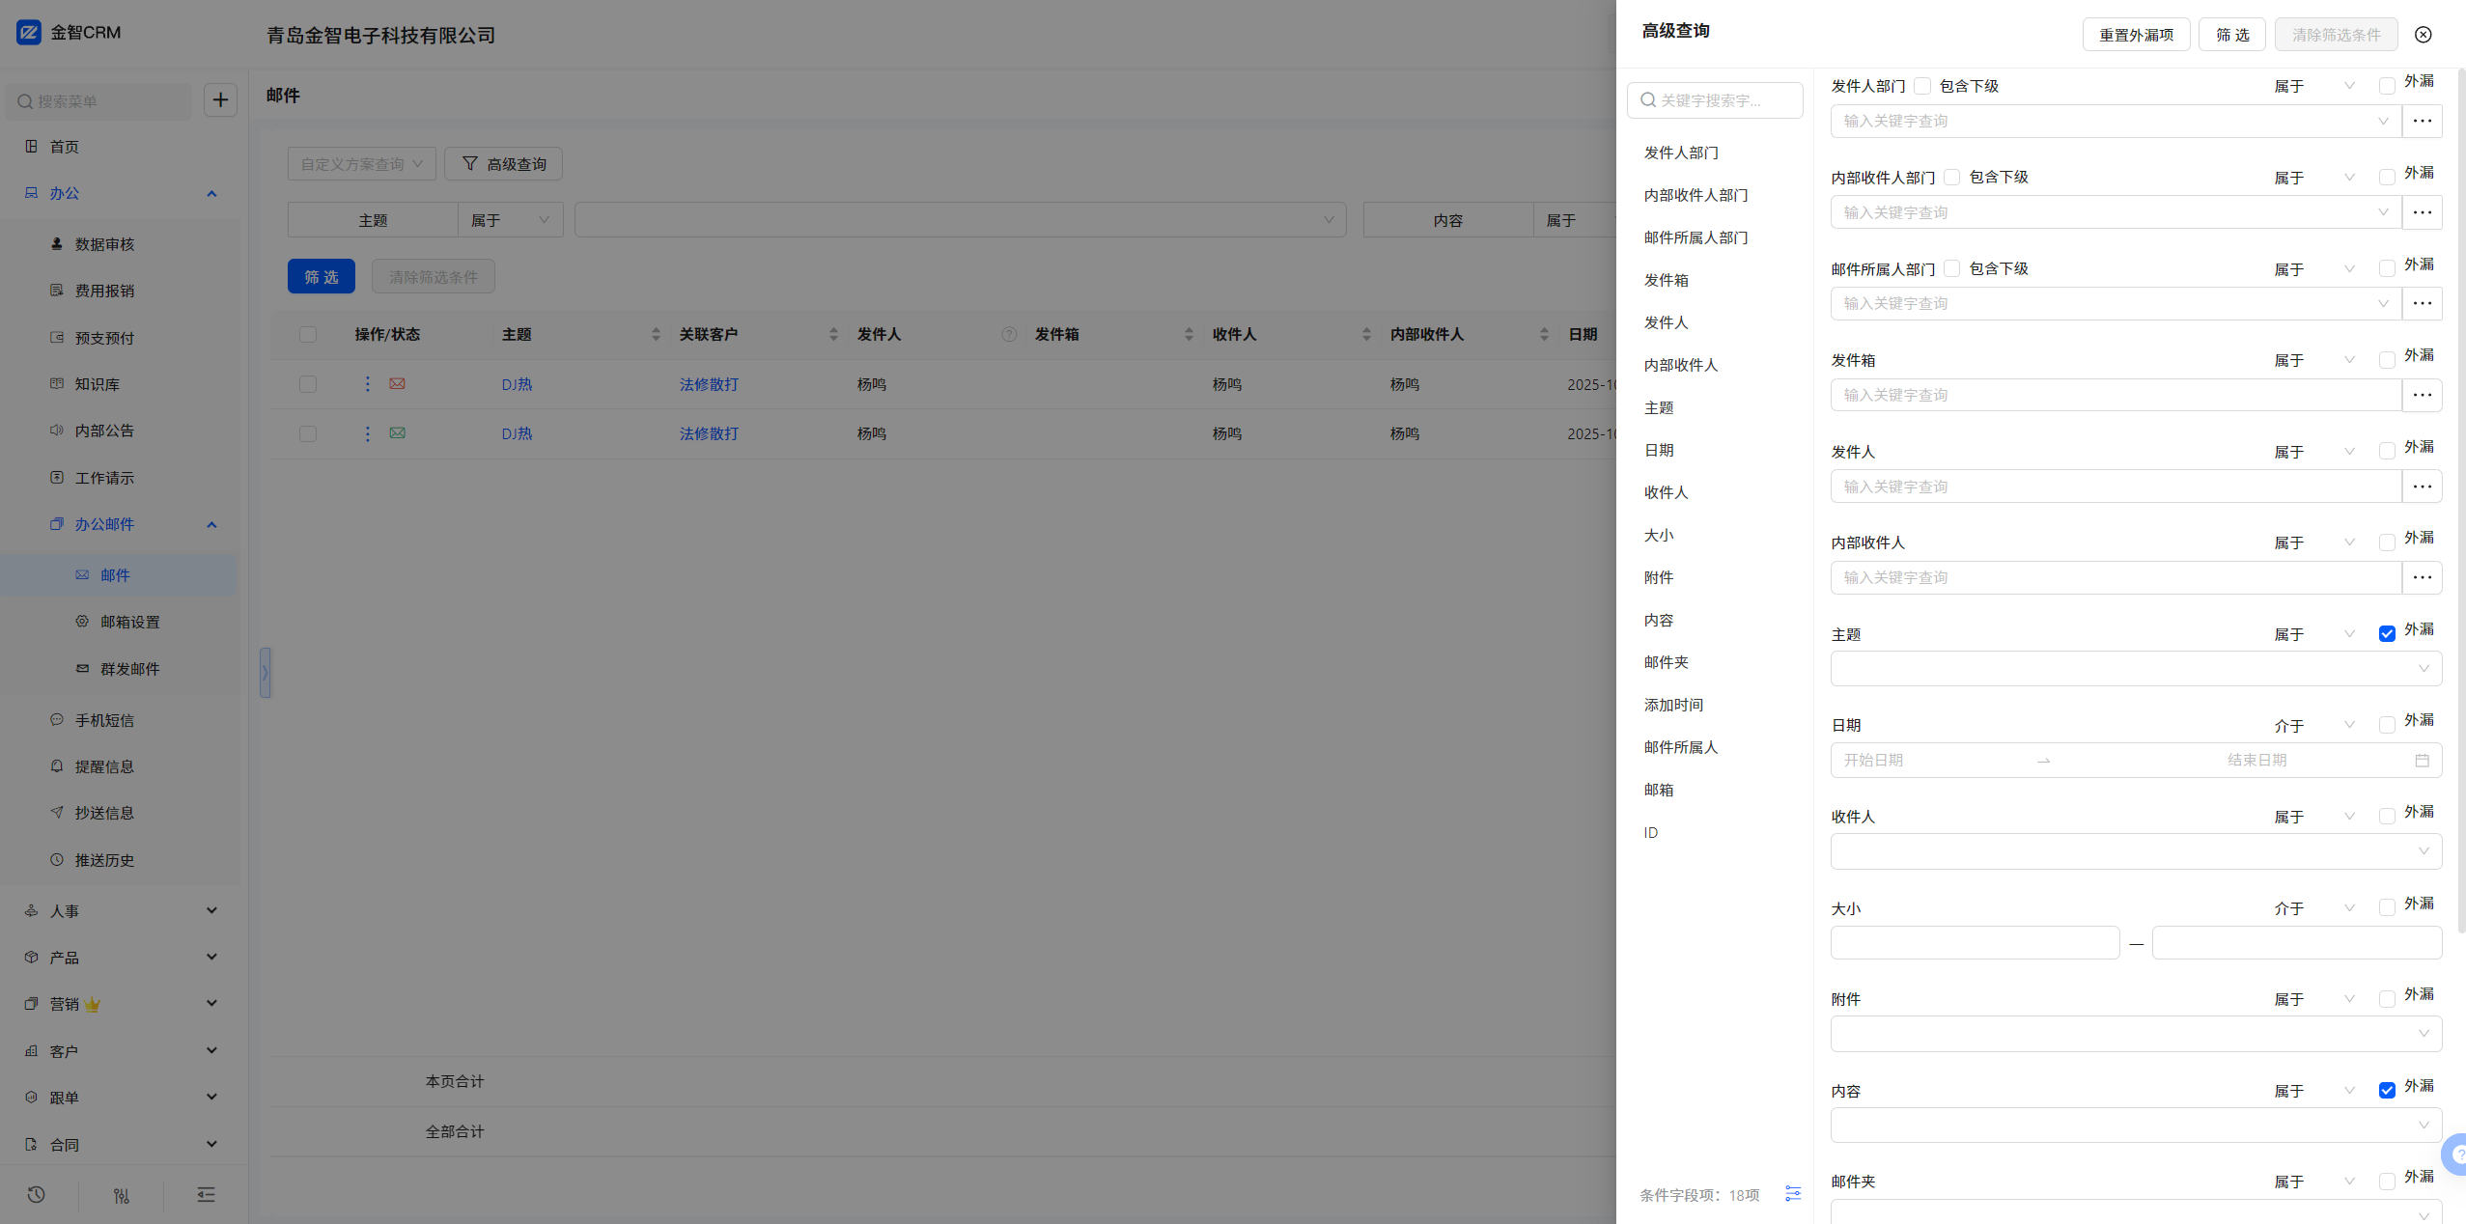
Task: Open the history clock icon
Action: click(37, 1195)
